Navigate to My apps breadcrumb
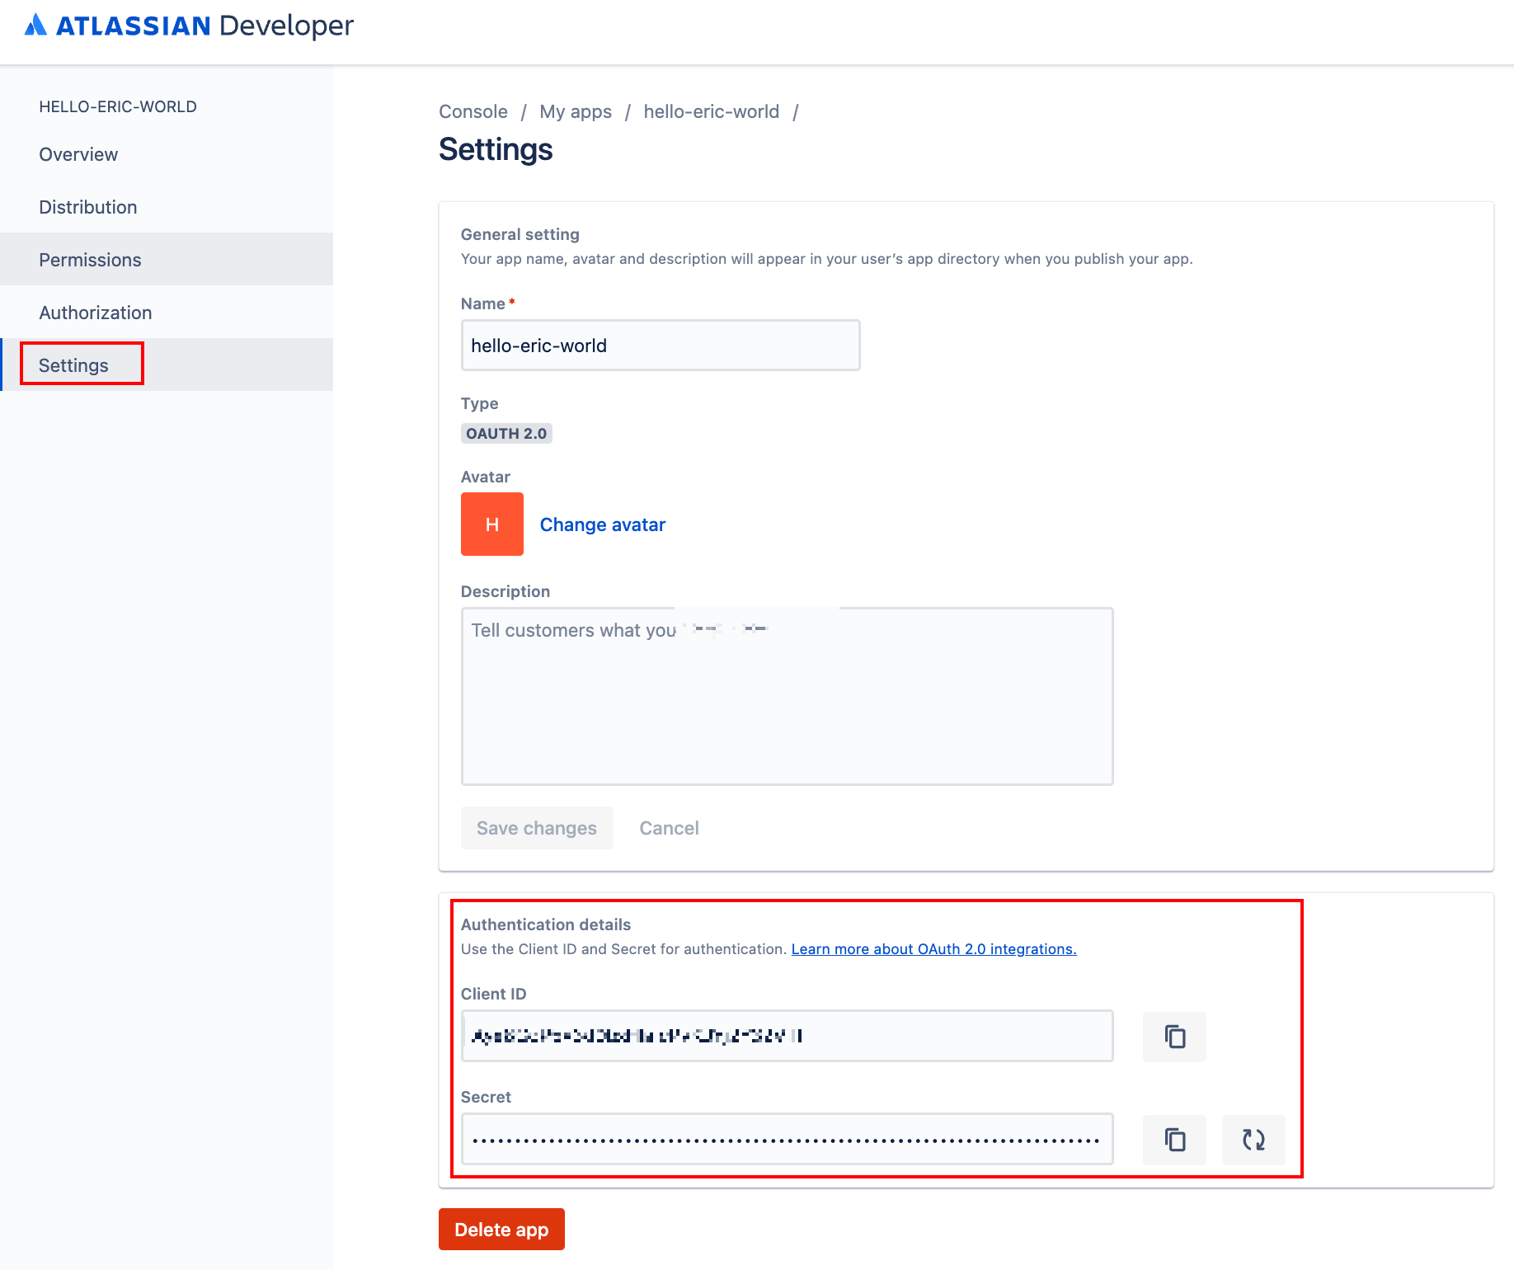Screen dimensions: 1514x1270 576,111
